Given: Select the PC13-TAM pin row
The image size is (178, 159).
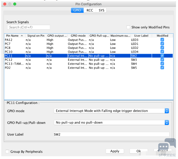Looking at the screenshot, I should coord(88,64).
